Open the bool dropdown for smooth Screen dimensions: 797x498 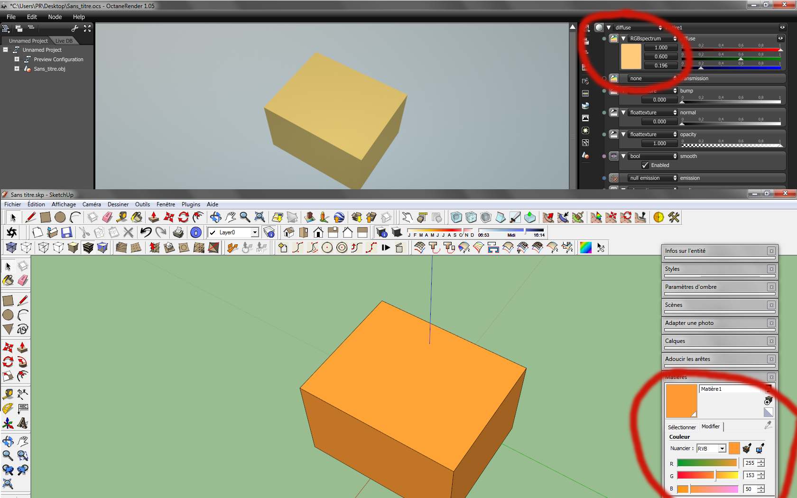[x=653, y=156]
